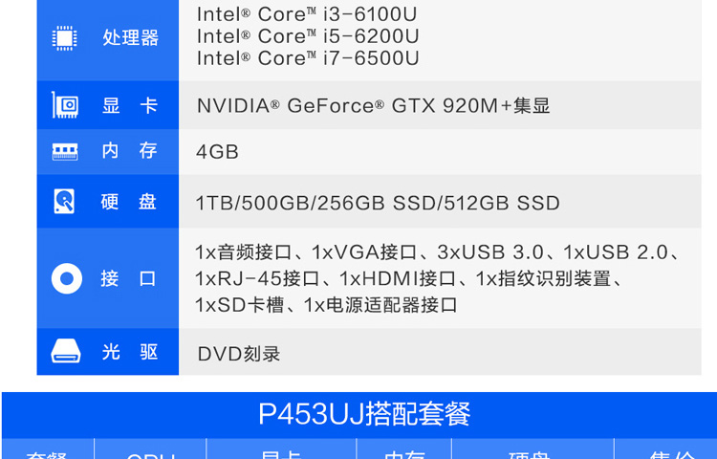
Task: Click the Intel Core i5-6200U text
Action: tap(308, 36)
